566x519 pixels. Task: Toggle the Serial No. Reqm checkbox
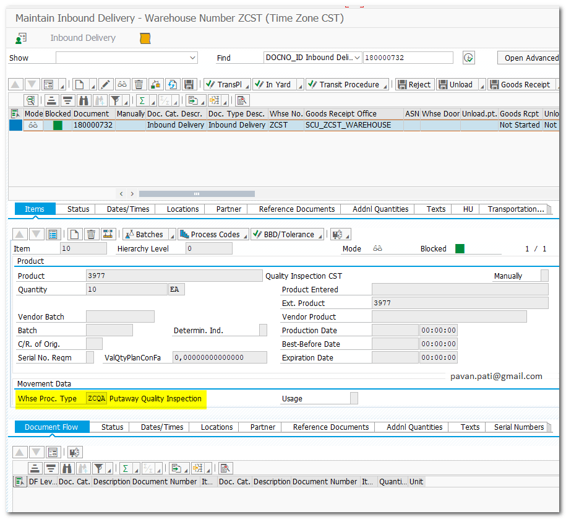(x=90, y=357)
